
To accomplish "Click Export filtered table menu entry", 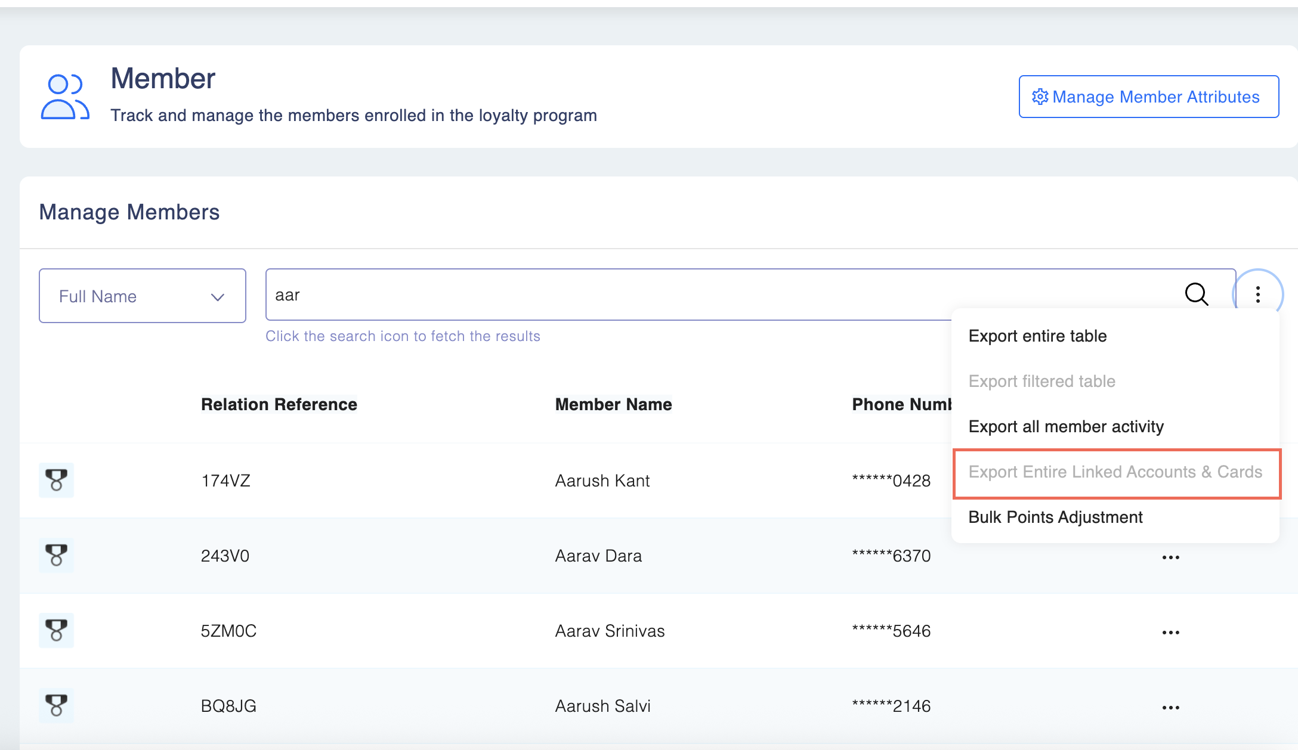I will click(x=1042, y=382).
